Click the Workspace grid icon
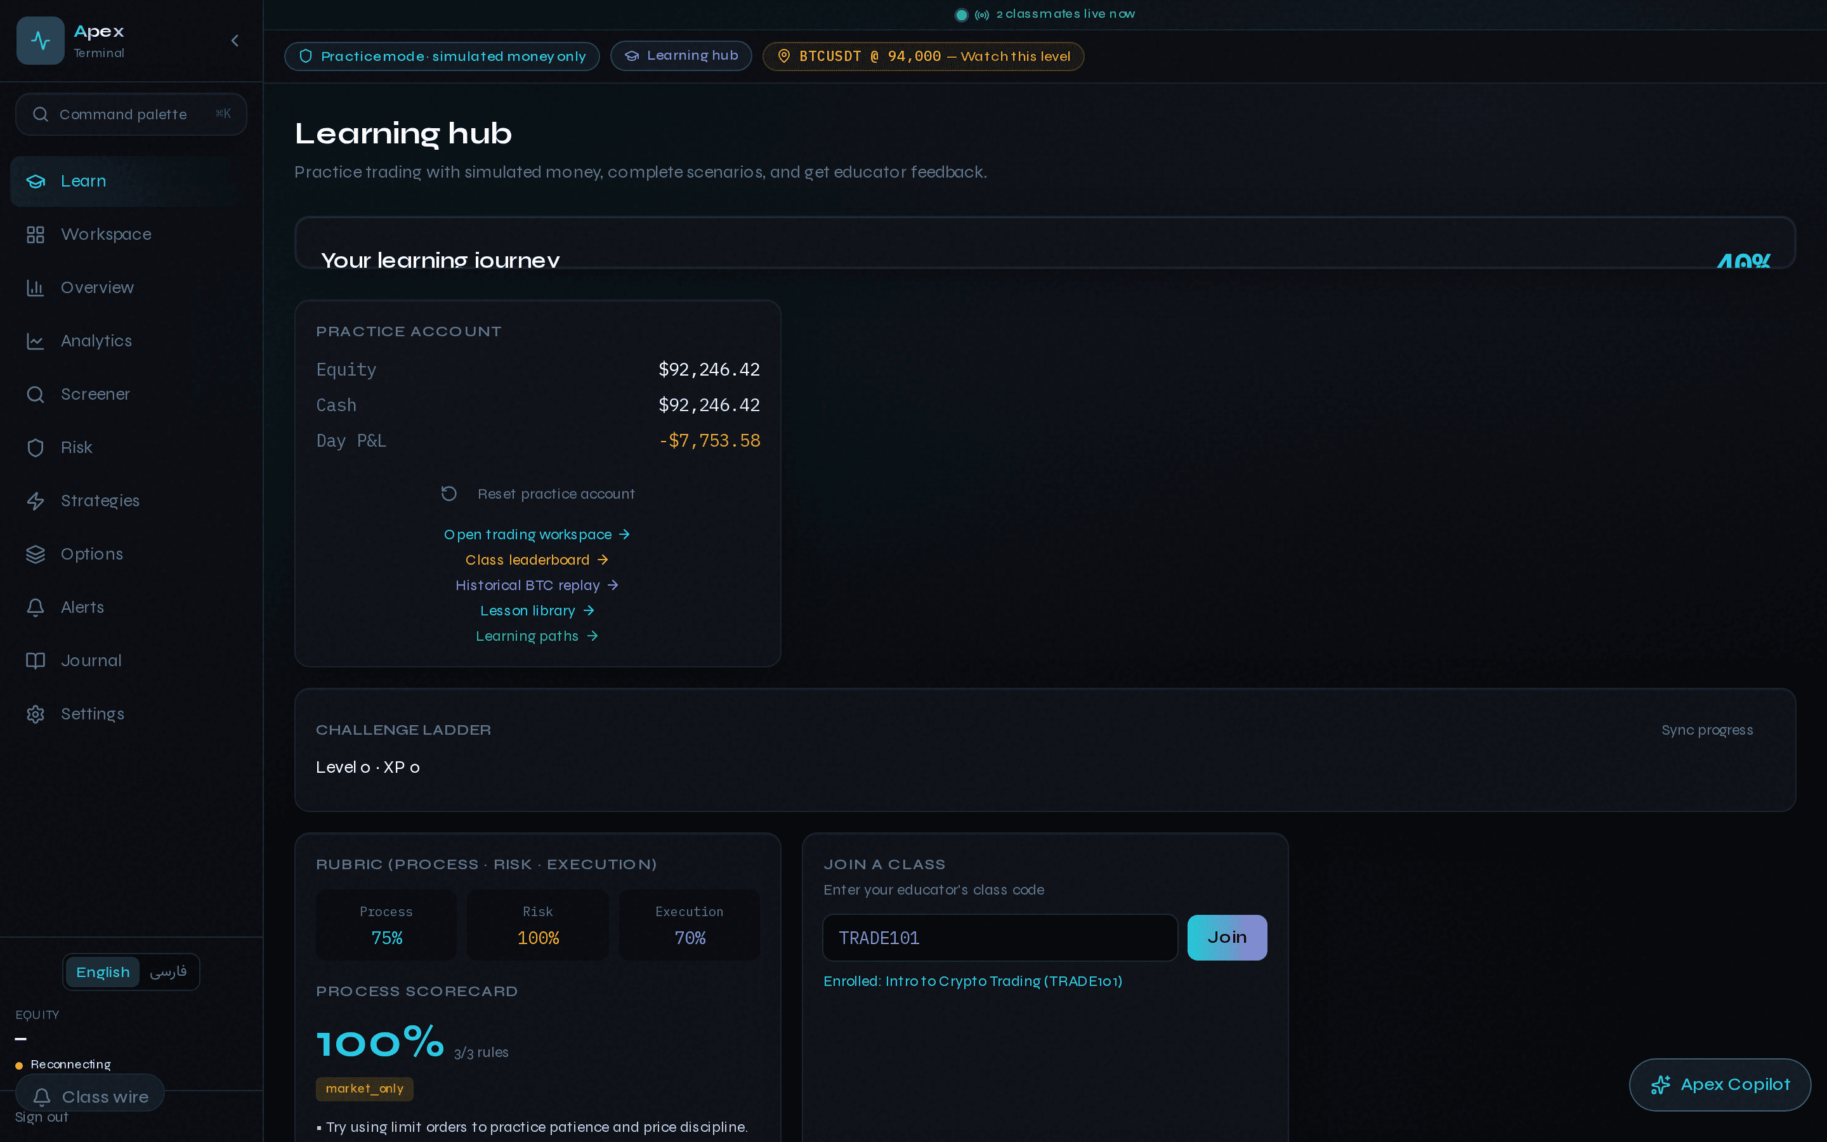Viewport: 1827px width, 1142px height. coord(36,234)
